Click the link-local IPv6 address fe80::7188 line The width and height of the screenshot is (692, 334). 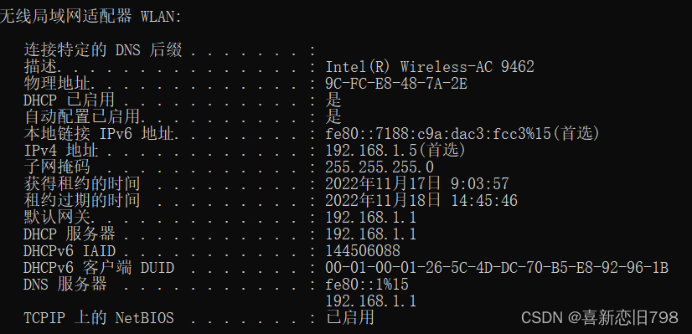[462, 134]
